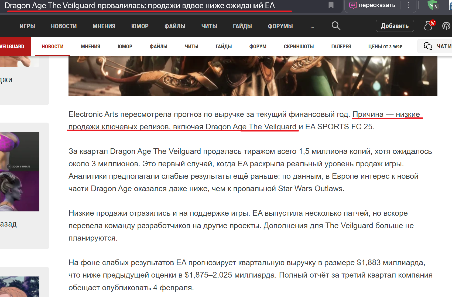The height and width of the screenshot is (297, 452).
Task: Open ЧИТЫ in the dark top navigation
Action: pyautogui.click(x=209, y=26)
